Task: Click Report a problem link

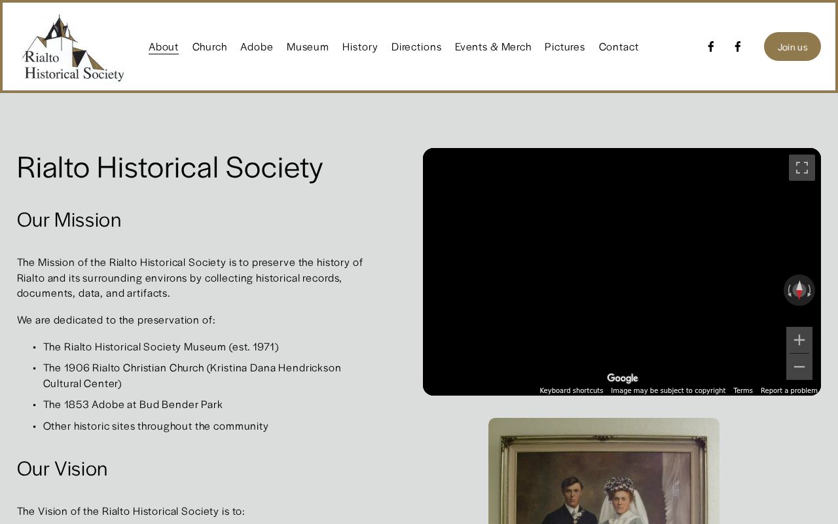Action: [x=789, y=390]
